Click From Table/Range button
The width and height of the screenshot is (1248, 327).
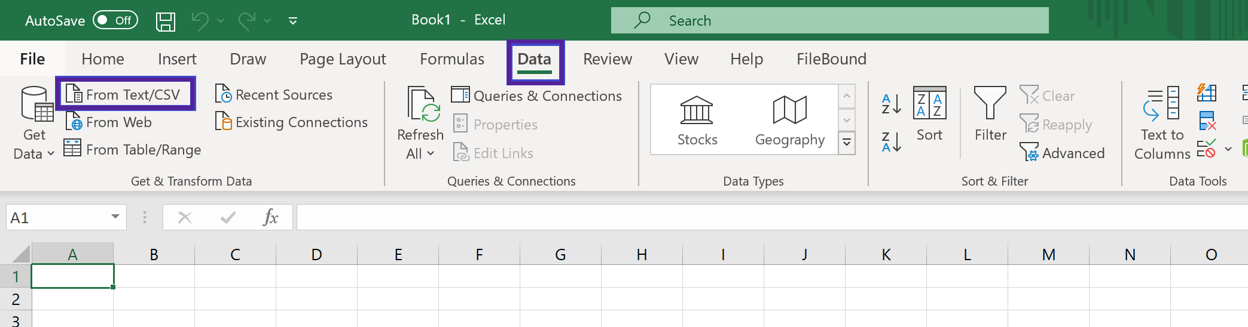[132, 149]
